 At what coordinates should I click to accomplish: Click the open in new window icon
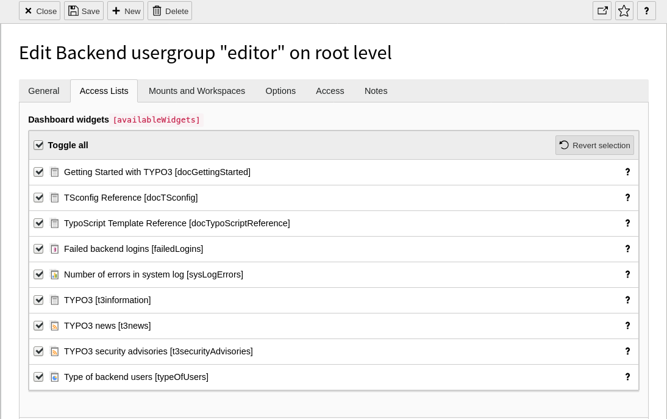click(x=602, y=10)
